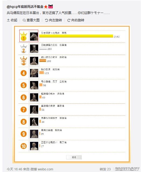The image size is (141, 172).
Task: Click the gold crown rank 1 badge
Action: click(x=24, y=36)
